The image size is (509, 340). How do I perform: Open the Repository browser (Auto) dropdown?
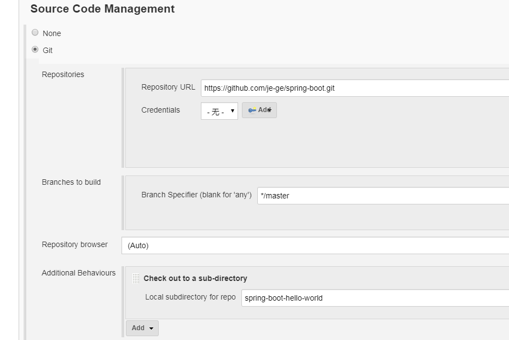315,245
